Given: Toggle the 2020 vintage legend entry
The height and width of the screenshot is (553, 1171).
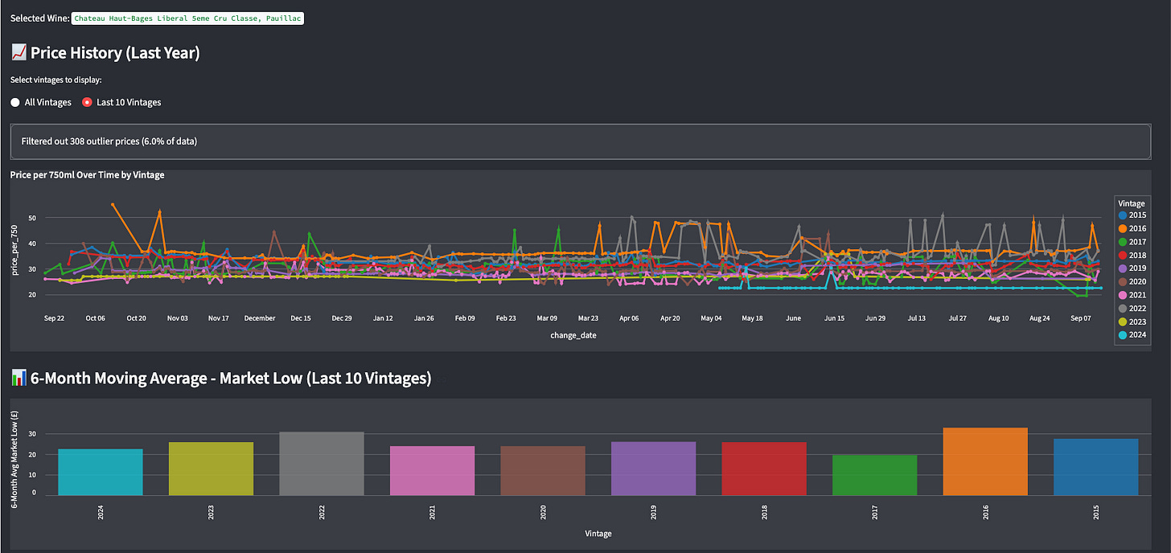Looking at the screenshot, I should tap(1132, 282).
